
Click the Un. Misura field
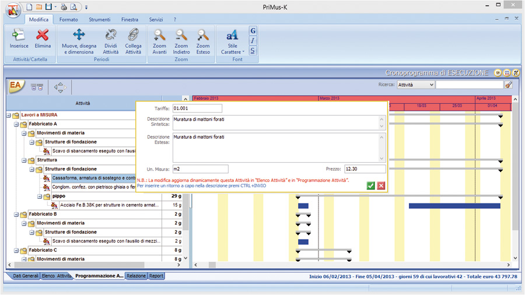(200, 169)
